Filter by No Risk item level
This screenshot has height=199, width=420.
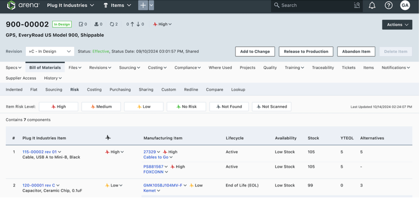(186, 106)
